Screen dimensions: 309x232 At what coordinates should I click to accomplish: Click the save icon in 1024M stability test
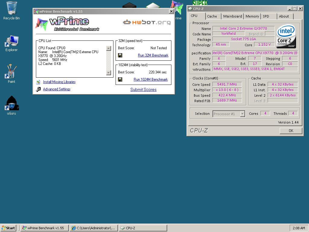(120, 79)
